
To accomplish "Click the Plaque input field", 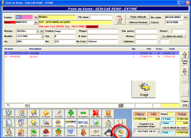I will click(x=102, y=31).
